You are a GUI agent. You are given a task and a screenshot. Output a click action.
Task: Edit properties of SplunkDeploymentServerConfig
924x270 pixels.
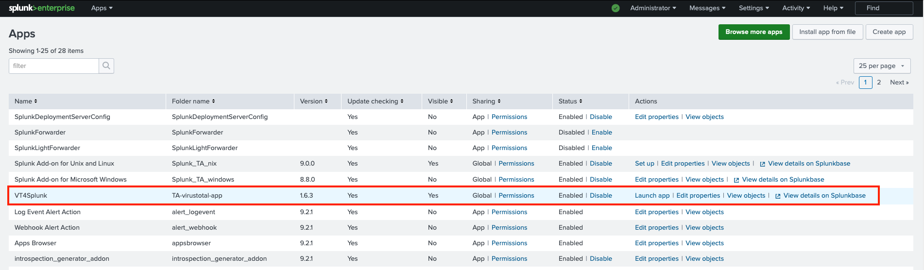point(656,117)
